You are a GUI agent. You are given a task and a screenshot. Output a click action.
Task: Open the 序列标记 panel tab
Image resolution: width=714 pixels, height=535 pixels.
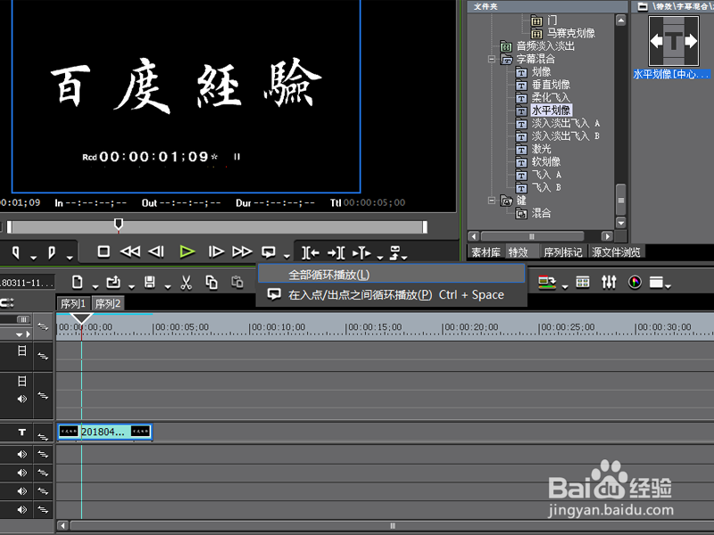click(563, 252)
